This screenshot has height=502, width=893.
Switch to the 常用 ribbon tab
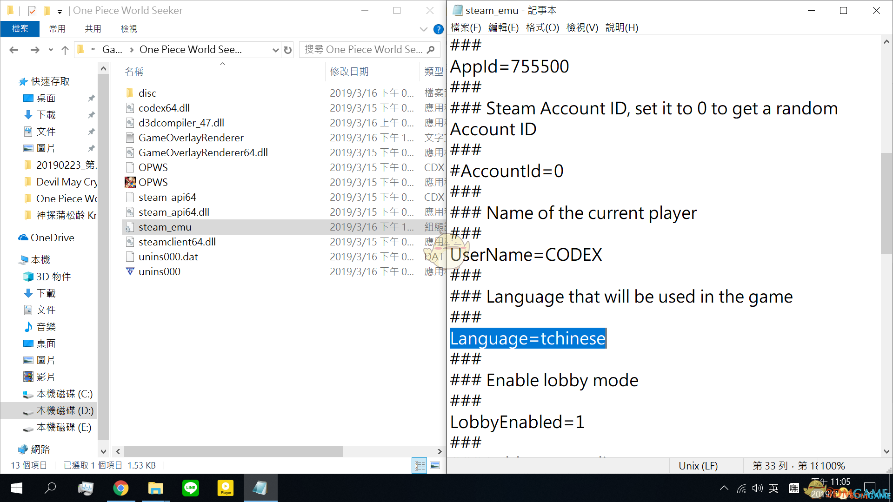(57, 29)
